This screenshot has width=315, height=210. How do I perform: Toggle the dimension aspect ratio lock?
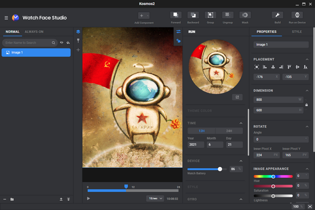click(306, 105)
